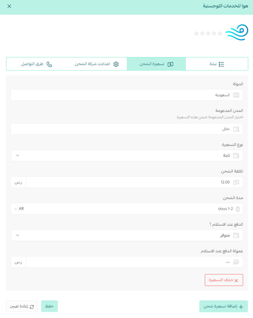Rate the company with the fifth star

click(x=196, y=33)
